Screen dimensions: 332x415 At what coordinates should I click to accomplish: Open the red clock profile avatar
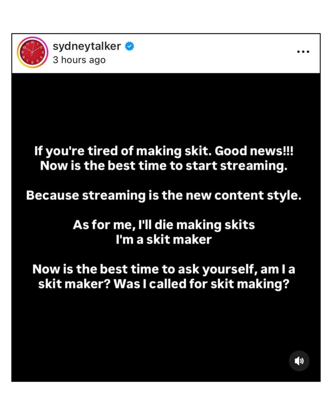click(32, 52)
